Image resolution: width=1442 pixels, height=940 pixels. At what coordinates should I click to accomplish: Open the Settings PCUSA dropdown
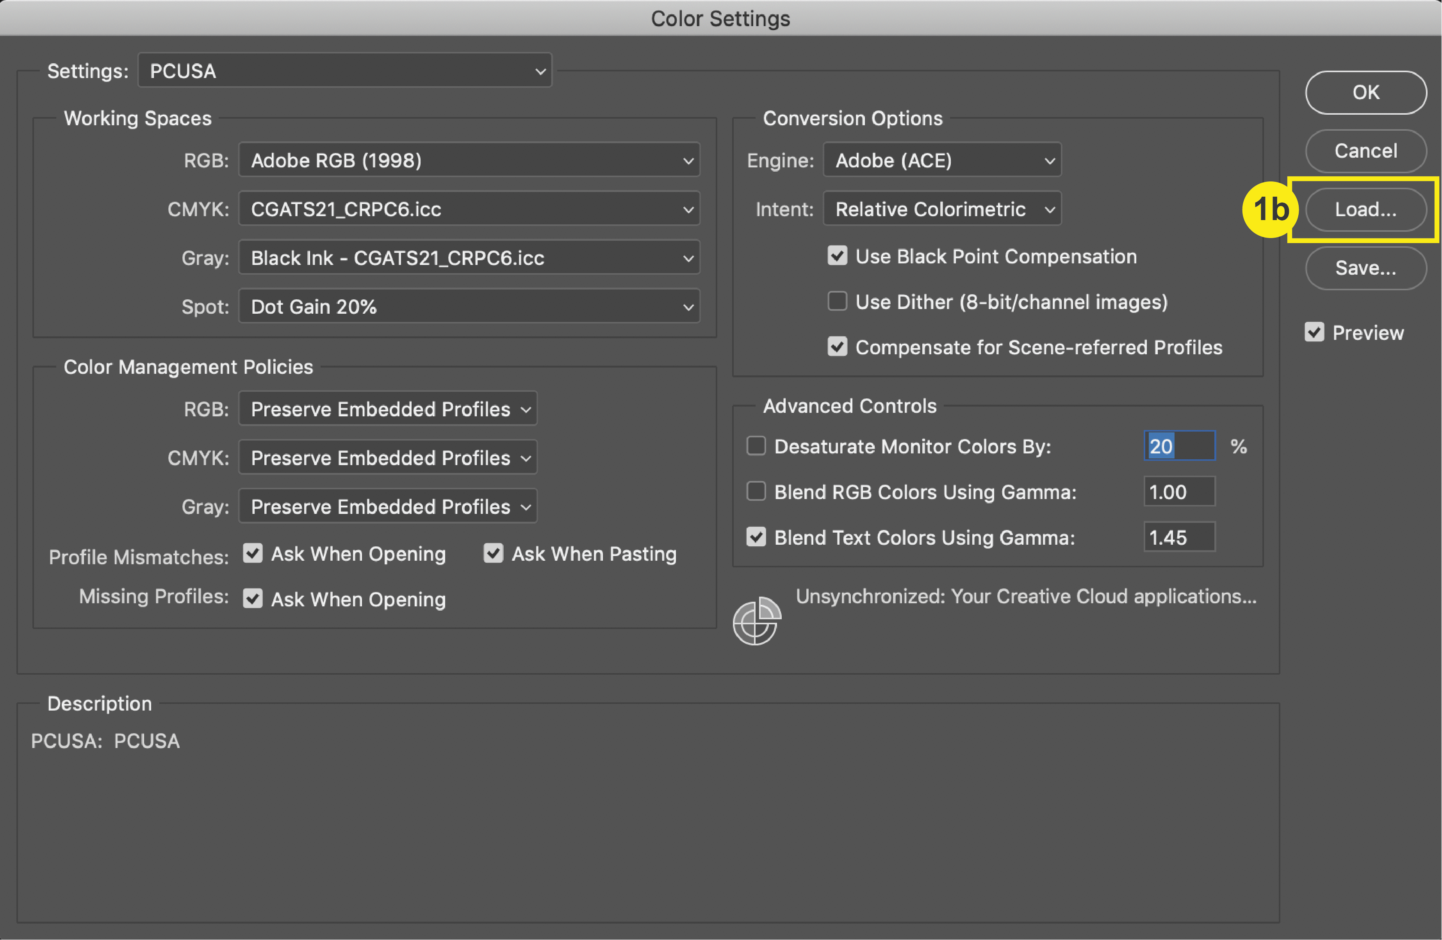(x=344, y=71)
